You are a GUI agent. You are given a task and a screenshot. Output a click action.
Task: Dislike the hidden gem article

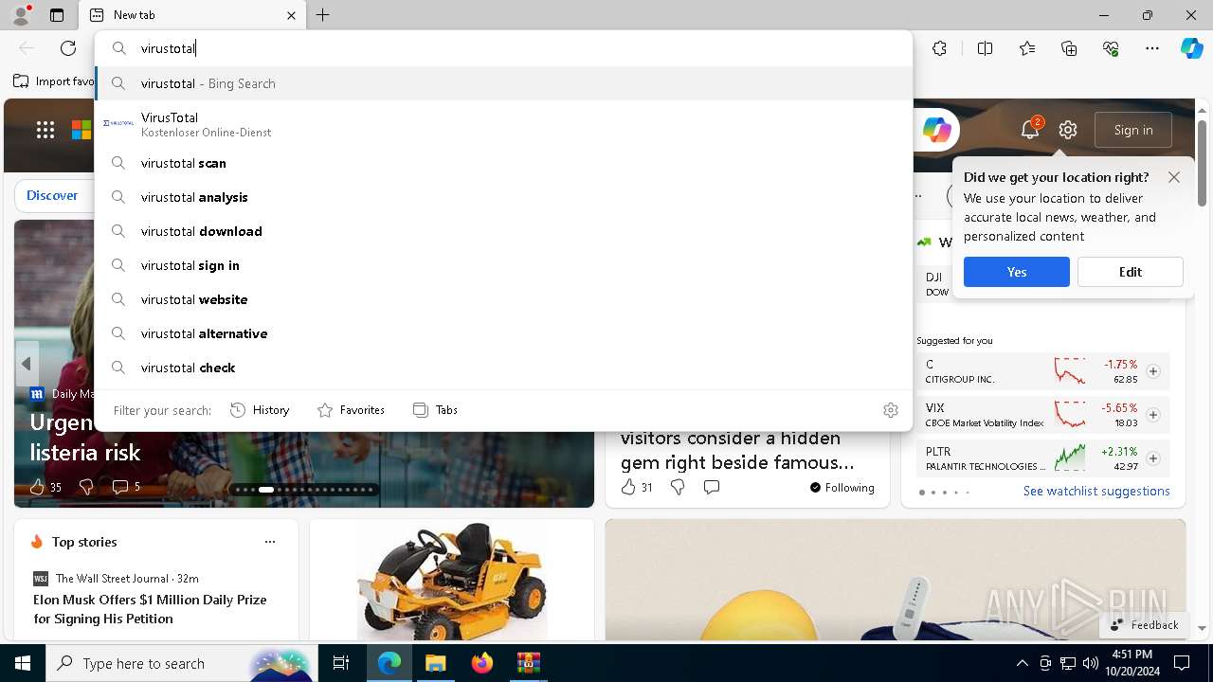point(678,487)
